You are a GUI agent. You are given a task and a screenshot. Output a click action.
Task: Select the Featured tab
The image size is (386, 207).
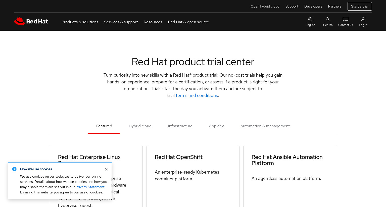(x=104, y=126)
